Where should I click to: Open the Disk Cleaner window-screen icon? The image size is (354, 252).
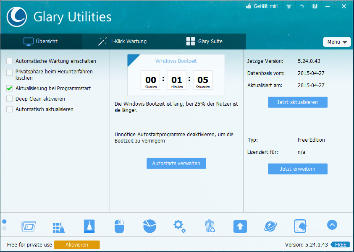click(29, 226)
